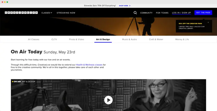Click the Shop Here arrow chevron
217x111 pixels.
[130, 6]
